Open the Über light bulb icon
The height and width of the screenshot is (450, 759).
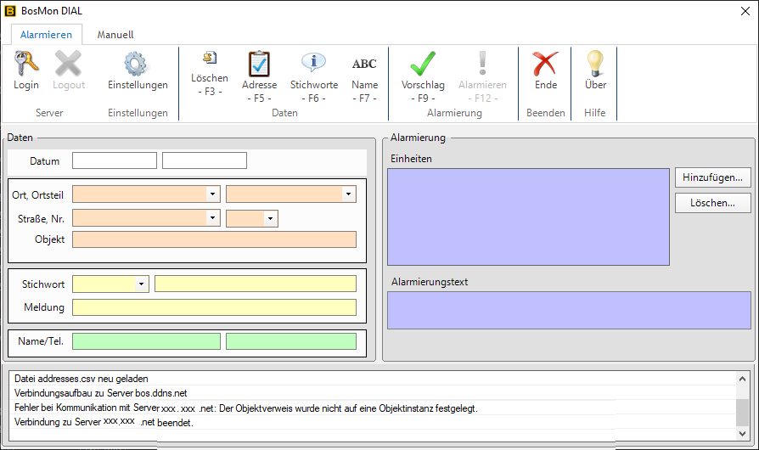[x=595, y=65]
